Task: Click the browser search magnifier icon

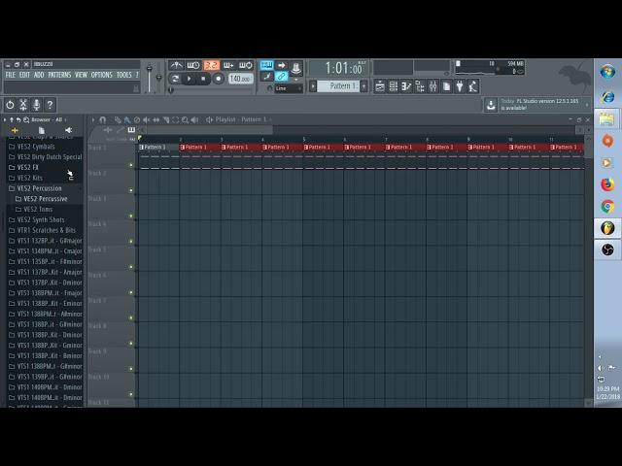Action: [x=26, y=119]
